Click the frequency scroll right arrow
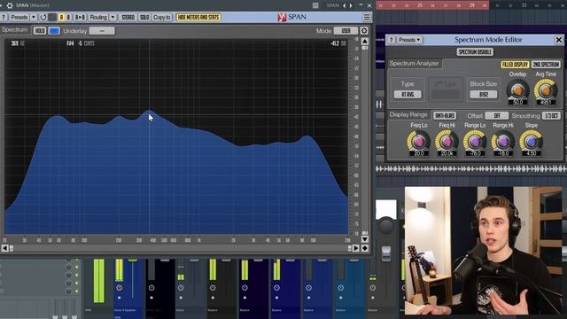 pyautogui.click(x=356, y=248)
